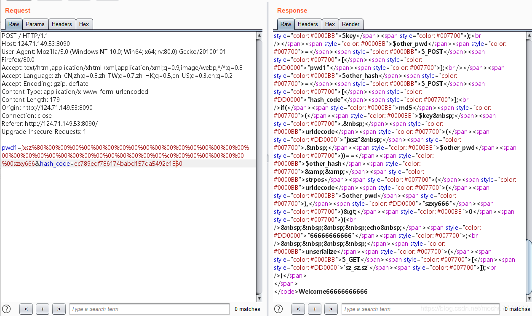Click scroll-down arrow of Request scrollbar
Viewport: 532px width, 316px height.
[x=259, y=297]
